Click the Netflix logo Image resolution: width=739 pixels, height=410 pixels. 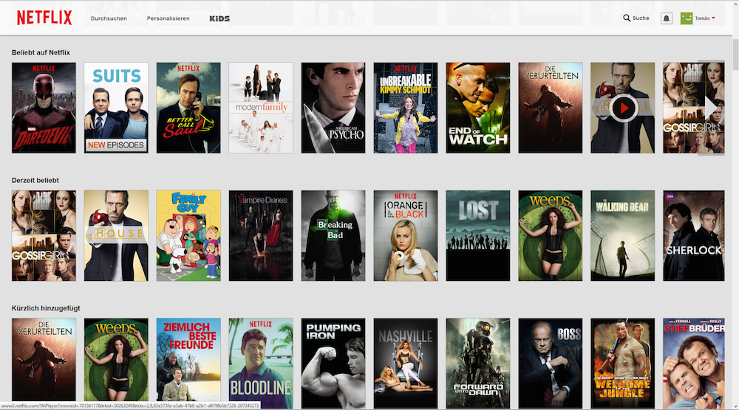44,18
